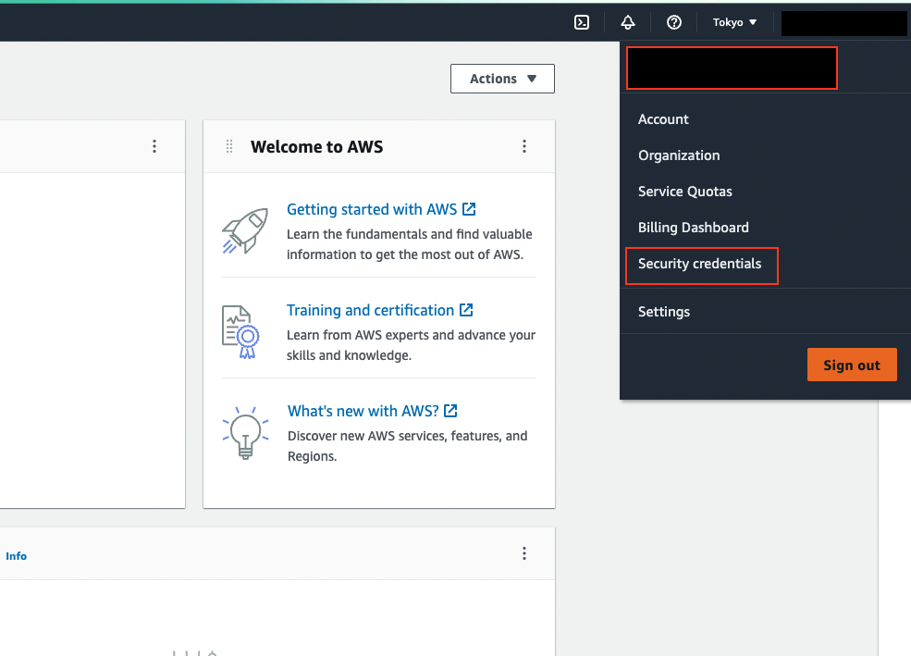Select Account from the user menu
Screen dimensions: 911x656
[x=663, y=119]
